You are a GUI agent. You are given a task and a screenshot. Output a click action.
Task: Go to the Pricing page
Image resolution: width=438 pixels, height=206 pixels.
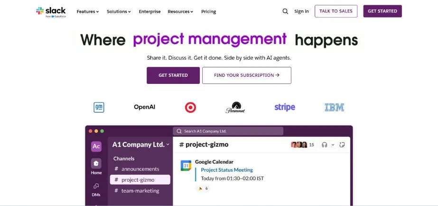(209, 11)
